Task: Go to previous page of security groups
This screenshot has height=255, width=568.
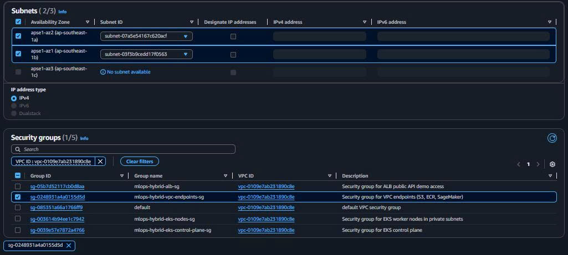Action: [x=519, y=164]
